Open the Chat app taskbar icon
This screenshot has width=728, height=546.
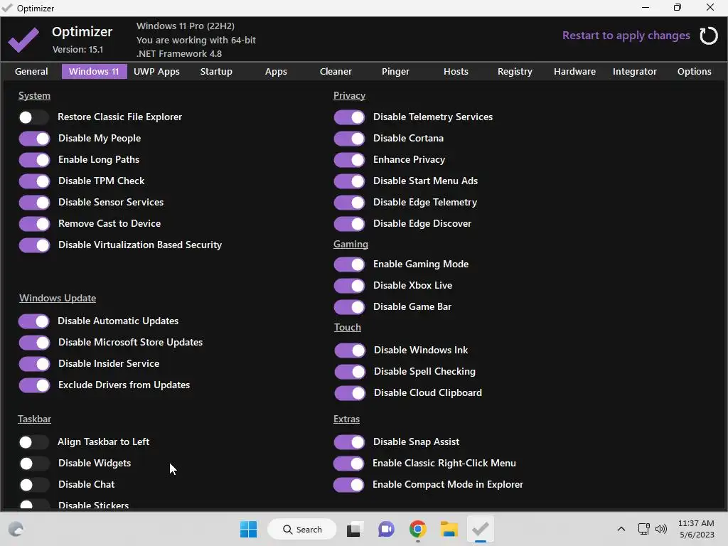click(x=386, y=529)
